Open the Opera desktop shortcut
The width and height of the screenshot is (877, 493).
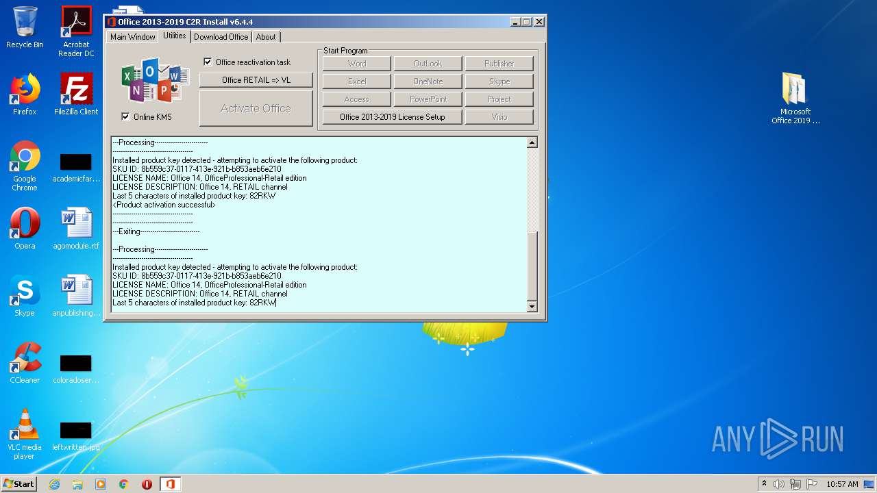coord(25,229)
